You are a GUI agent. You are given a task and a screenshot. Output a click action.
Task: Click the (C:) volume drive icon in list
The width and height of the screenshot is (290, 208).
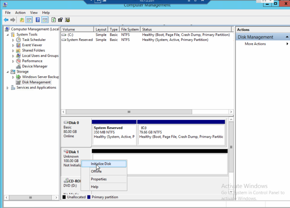[x=64, y=35]
